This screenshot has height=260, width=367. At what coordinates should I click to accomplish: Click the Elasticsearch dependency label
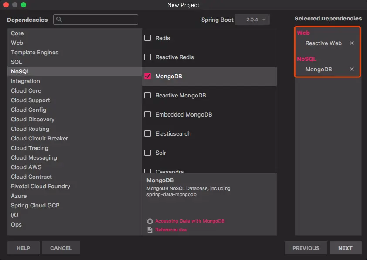(x=173, y=134)
